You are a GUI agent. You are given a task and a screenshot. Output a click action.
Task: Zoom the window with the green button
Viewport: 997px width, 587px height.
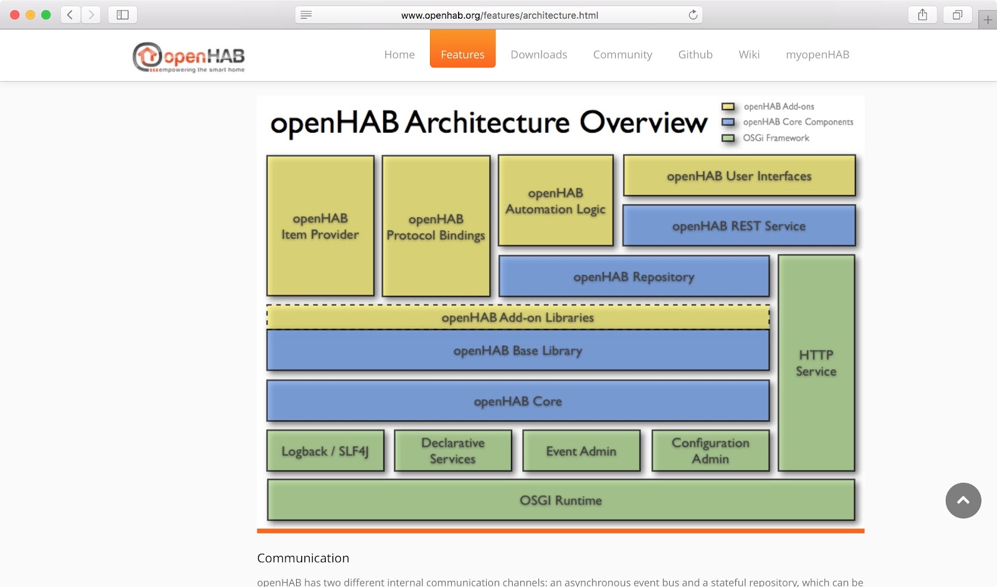coord(46,15)
